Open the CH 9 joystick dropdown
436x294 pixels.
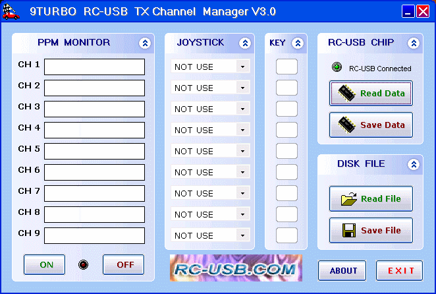click(x=243, y=235)
